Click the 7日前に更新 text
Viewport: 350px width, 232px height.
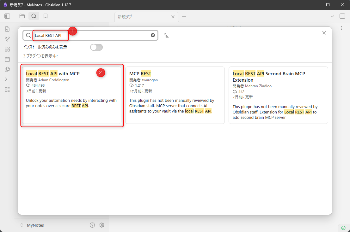[x=243, y=97]
